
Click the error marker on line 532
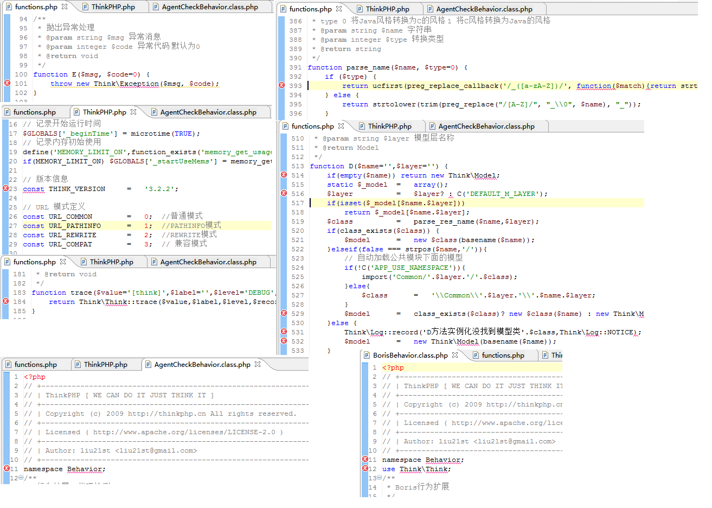[284, 341]
